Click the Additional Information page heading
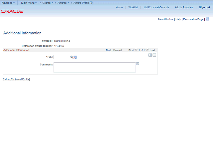 tap(22, 33)
